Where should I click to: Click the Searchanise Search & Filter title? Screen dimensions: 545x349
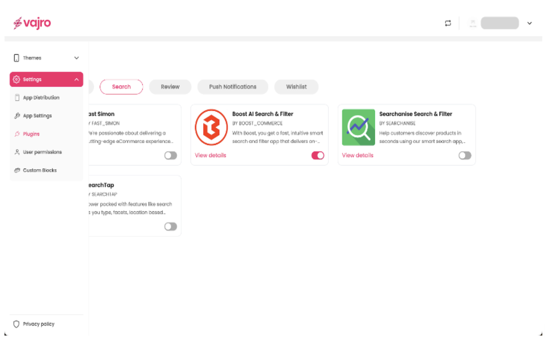click(x=416, y=114)
